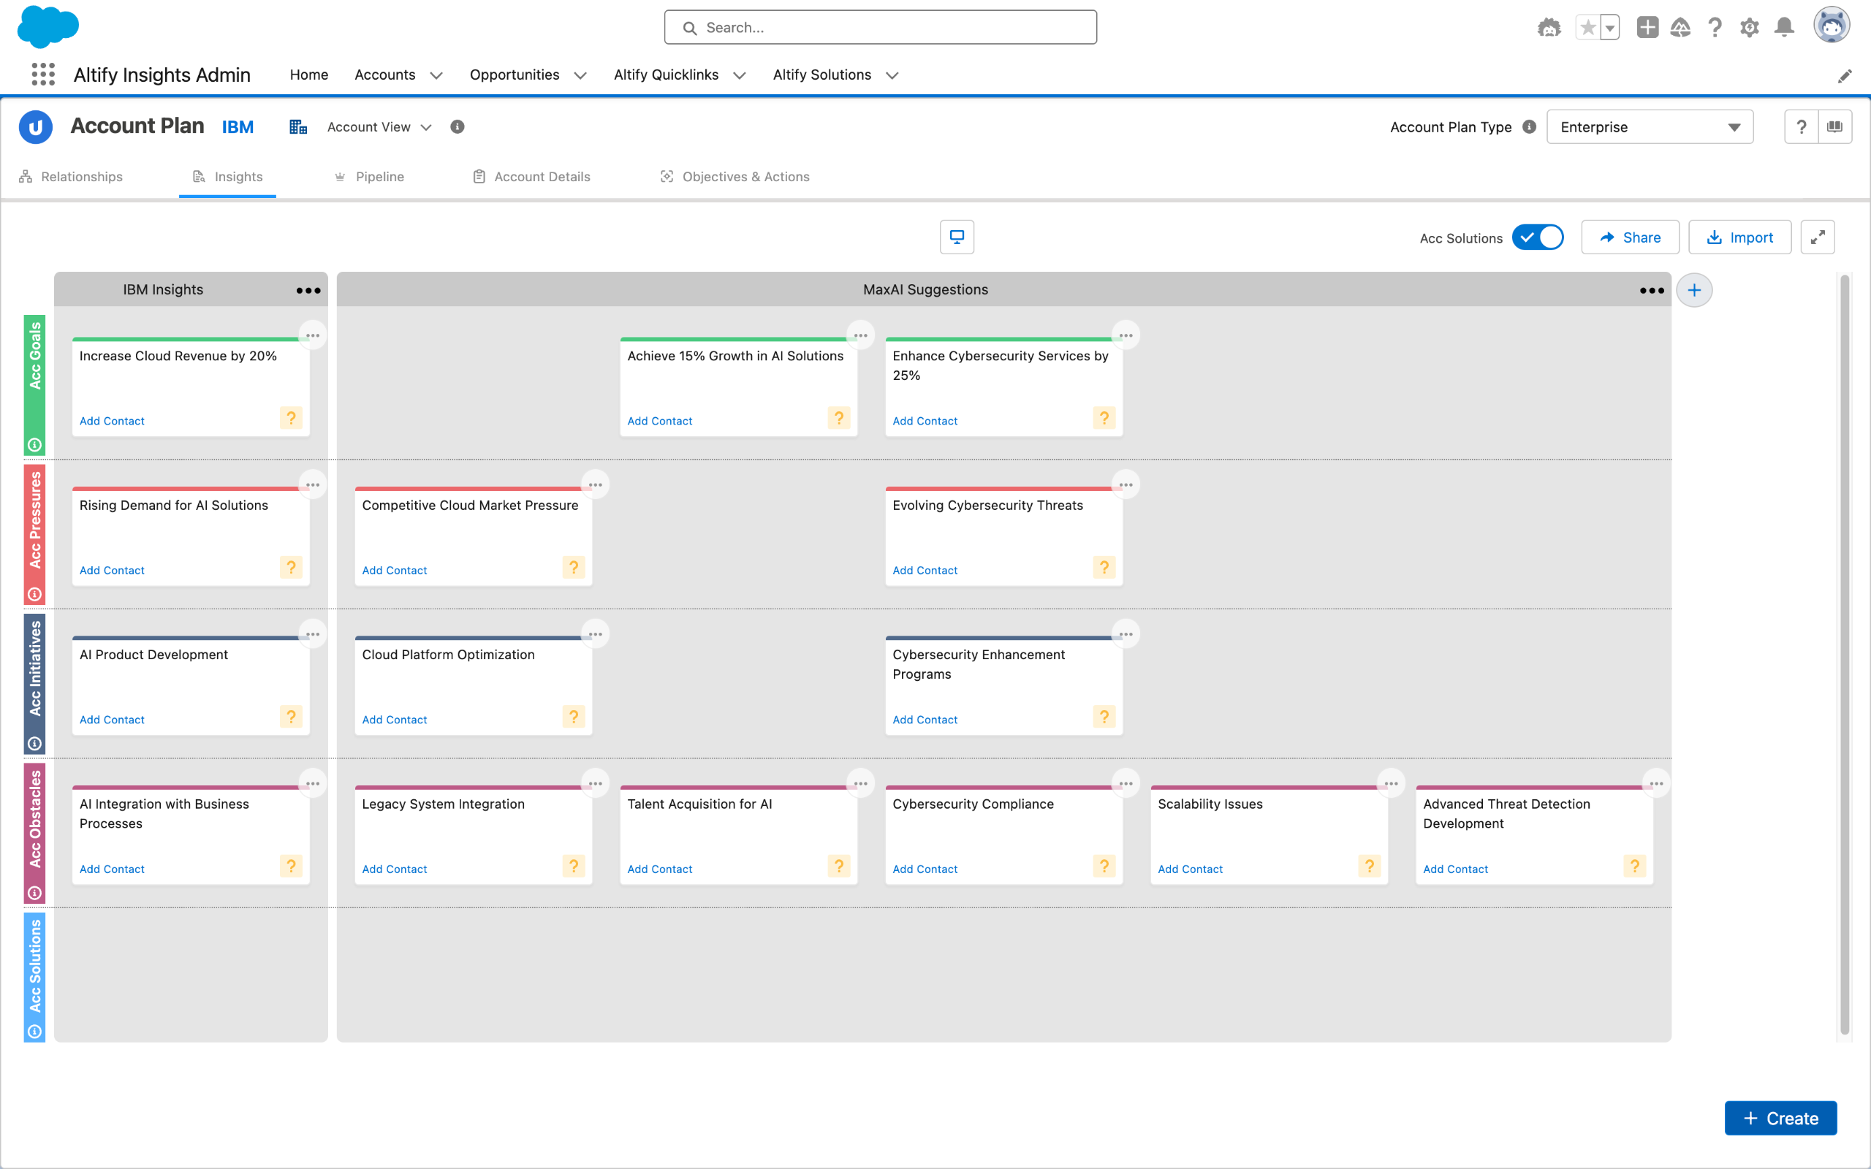The height and width of the screenshot is (1169, 1871).
Task: Click Add Contact on Legacy System Integration
Action: click(x=395, y=869)
